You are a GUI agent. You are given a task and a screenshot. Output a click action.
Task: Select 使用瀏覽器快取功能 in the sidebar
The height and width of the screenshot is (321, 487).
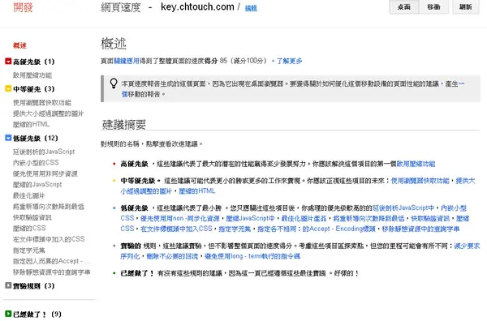(42, 102)
